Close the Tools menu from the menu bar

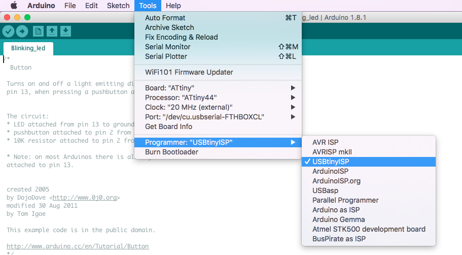coord(148,6)
